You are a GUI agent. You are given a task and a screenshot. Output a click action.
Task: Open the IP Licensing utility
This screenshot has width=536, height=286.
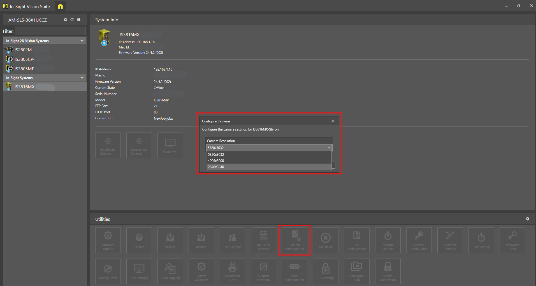click(x=326, y=271)
